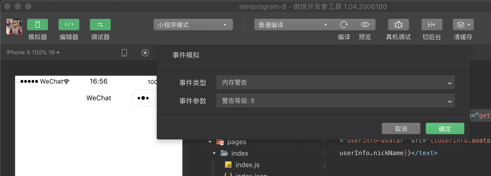
Task: Open the event parameter warning level dropdown
Action: [336, 101]
